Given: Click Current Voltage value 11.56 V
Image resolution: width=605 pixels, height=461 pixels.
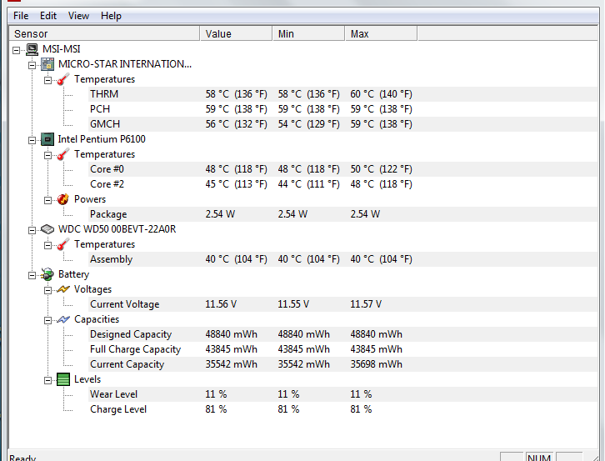Looking at the screenshot, I should coord(221,304).
